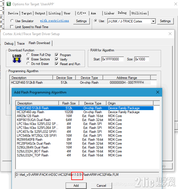Switch to the Linker tab
178x189 pixels.
pyautogui.click(x=109, y=13)
